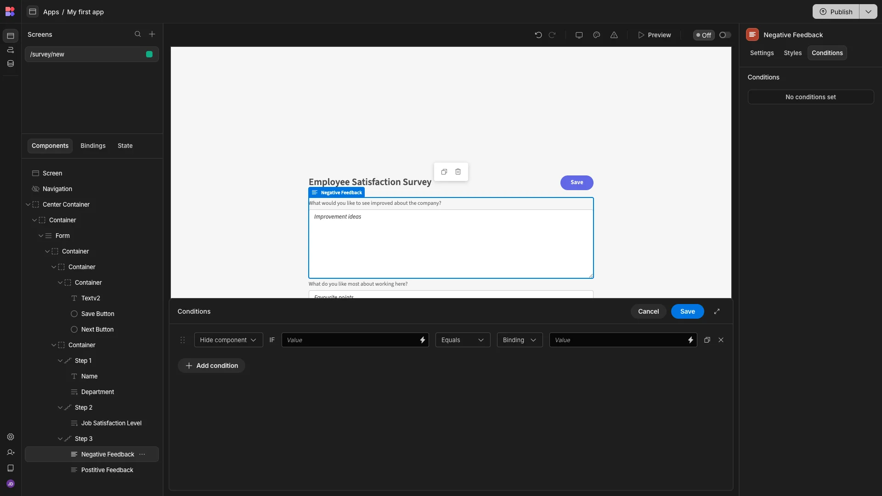Select the Job Satisfaction Level item
This screenshot has height=496, width=882.
pos(92,423)
